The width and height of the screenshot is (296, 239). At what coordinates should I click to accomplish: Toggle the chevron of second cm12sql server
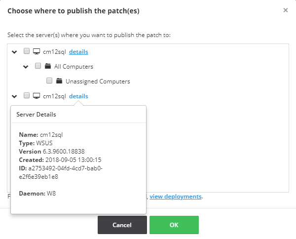pyautogui.click(x=14, y=96)
